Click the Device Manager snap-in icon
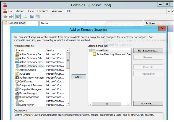Screen dimensions: 174x122 (17, 93)
